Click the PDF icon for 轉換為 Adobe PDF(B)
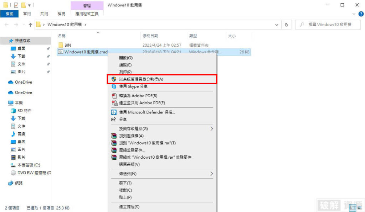The height and width of the screenshot is (212, 365). click(114, 96)
